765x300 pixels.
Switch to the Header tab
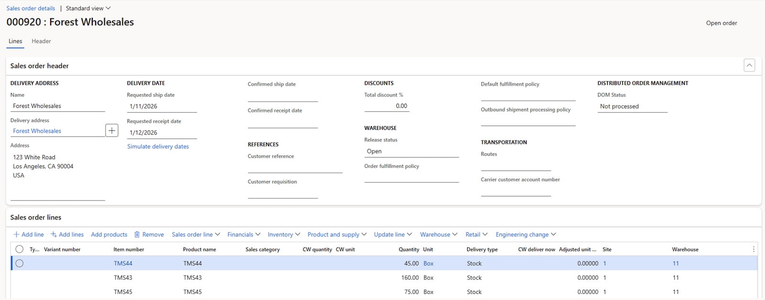tap(41, 41)
